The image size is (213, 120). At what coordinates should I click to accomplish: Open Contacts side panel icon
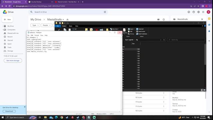[209, 31]
